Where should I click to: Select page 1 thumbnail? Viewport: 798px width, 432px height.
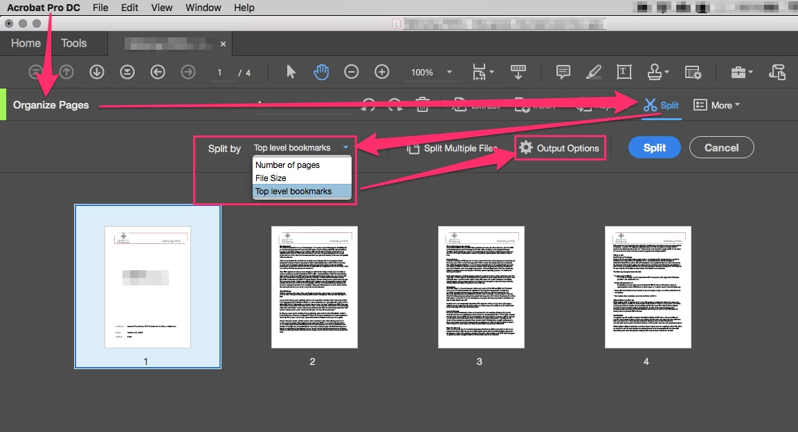point(147,287)
